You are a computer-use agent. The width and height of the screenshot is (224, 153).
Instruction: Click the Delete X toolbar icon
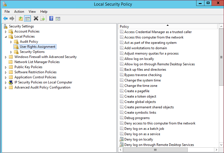(x=36, y=19)
